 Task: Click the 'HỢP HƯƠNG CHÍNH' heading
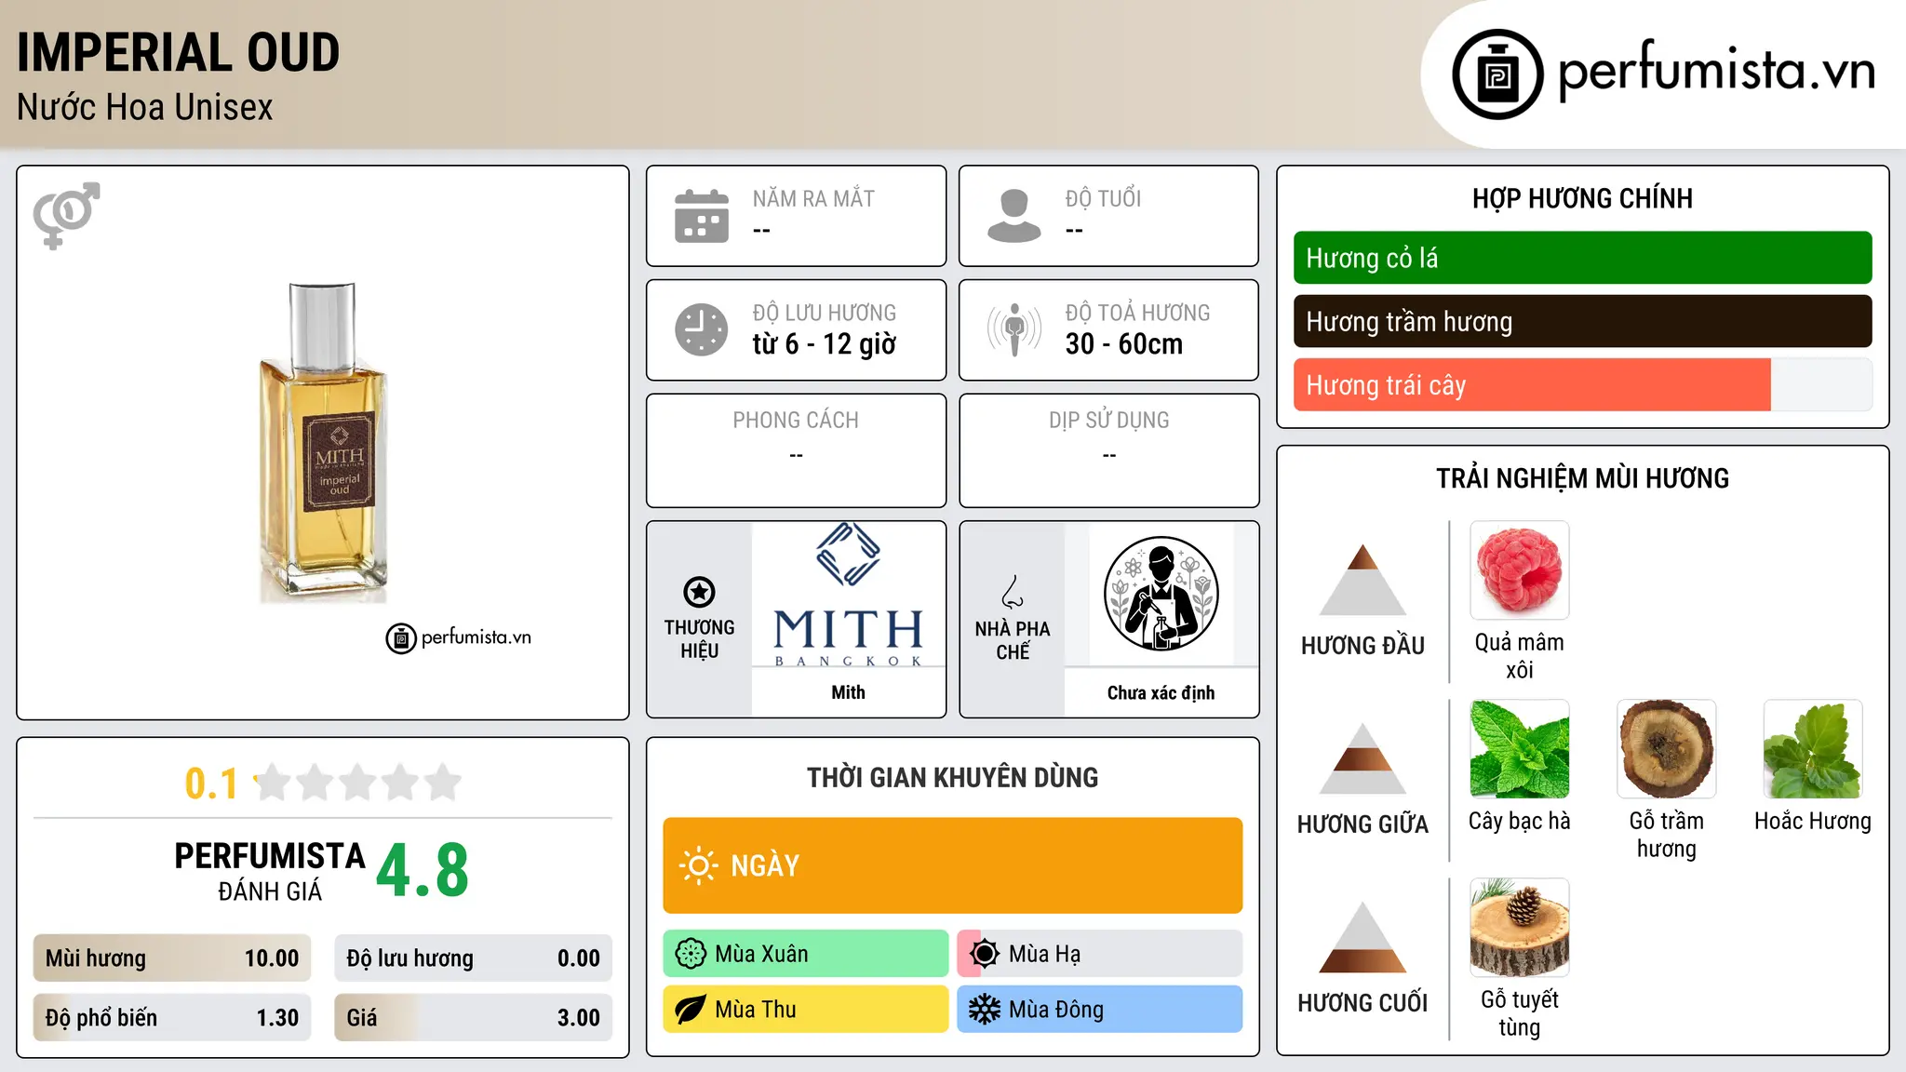click(x=1583, y=198)
